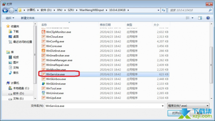This screenshot has width=215, height=121.
Task: Click the WnCloud.exe file icon
Action: [43, 37]
